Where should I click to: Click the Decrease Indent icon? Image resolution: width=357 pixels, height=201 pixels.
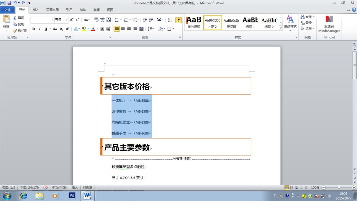point(145,20)
